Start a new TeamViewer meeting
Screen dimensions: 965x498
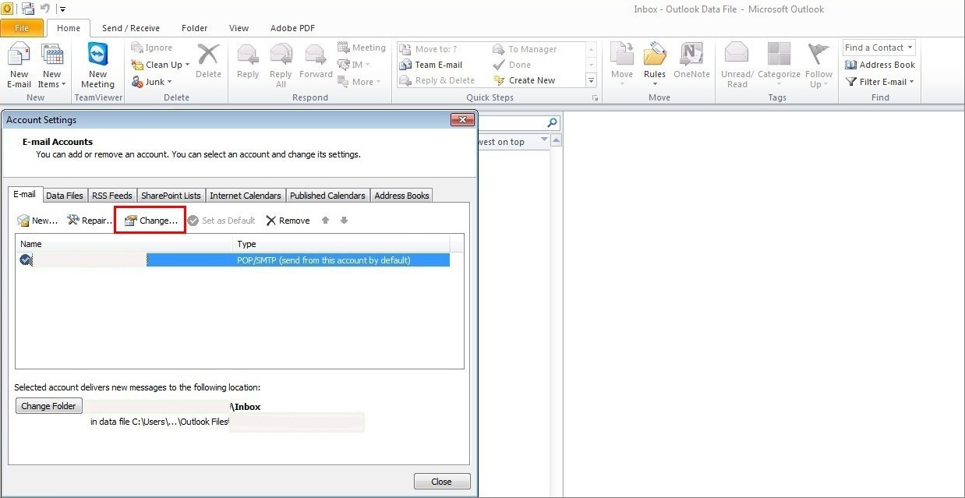(x=97, y=66)
